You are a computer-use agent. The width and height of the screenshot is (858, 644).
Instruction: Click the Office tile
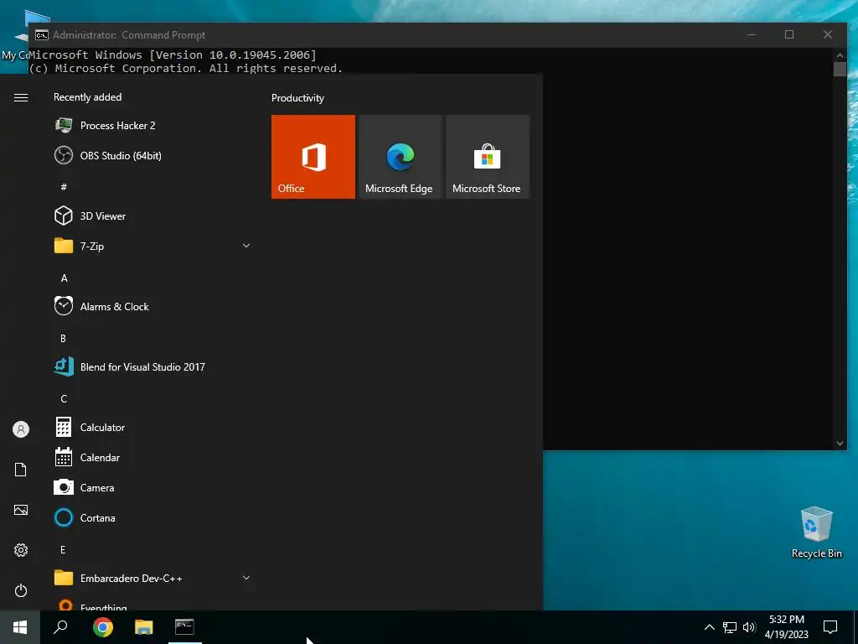pos(313,157)
